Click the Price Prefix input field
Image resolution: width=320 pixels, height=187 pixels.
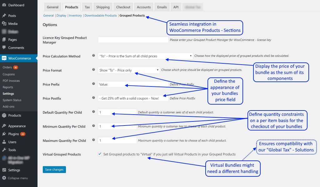point(133,84)
